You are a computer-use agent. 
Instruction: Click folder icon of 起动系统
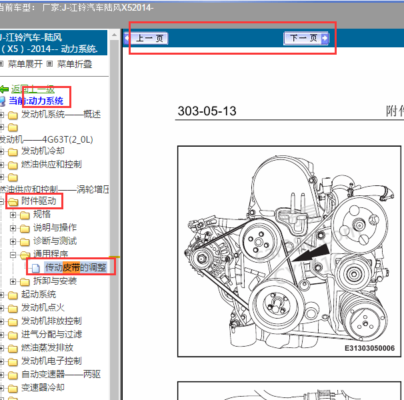pyautogui.click(x=13, y=295)
